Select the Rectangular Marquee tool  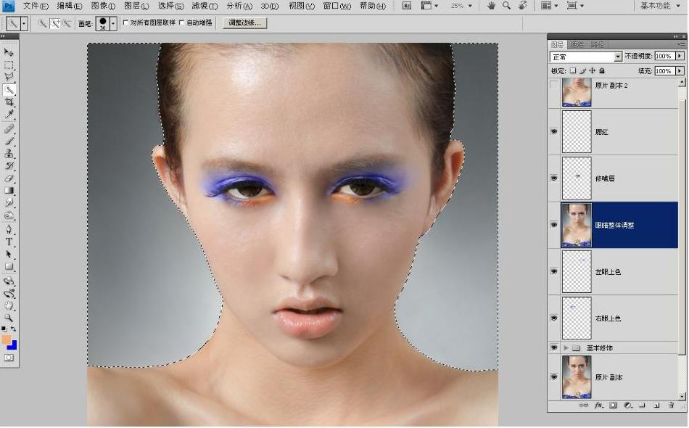9,65
